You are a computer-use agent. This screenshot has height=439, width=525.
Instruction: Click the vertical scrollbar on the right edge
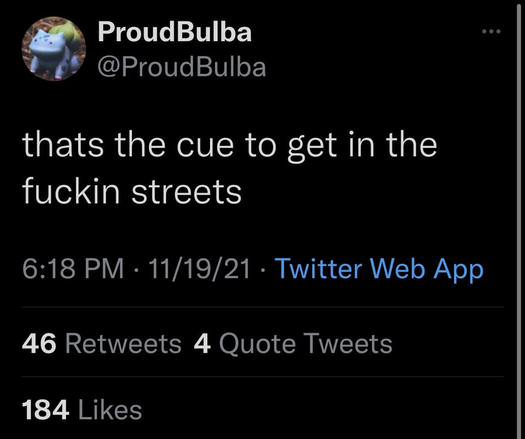click(518, 219)
